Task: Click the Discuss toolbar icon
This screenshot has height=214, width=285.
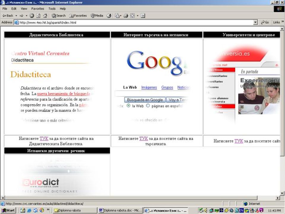Action: pos(143,16)
